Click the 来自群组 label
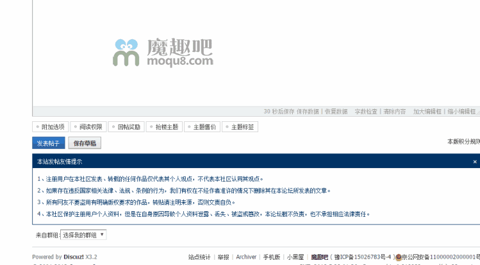This screenshot has height=265, width=480. coord(47,235)
